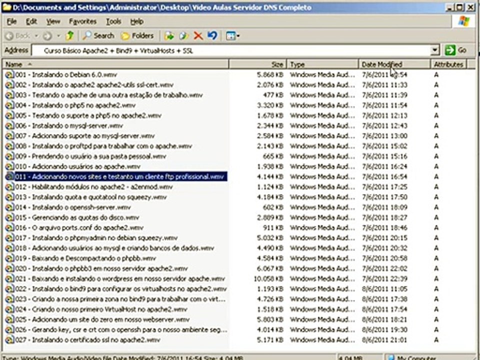Click the Forward arrow button
Screen dimensions: 480x360
[x=47, y=36]
